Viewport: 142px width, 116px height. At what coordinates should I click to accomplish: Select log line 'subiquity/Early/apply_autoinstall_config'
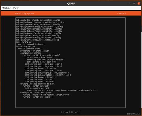coord(38,20)
